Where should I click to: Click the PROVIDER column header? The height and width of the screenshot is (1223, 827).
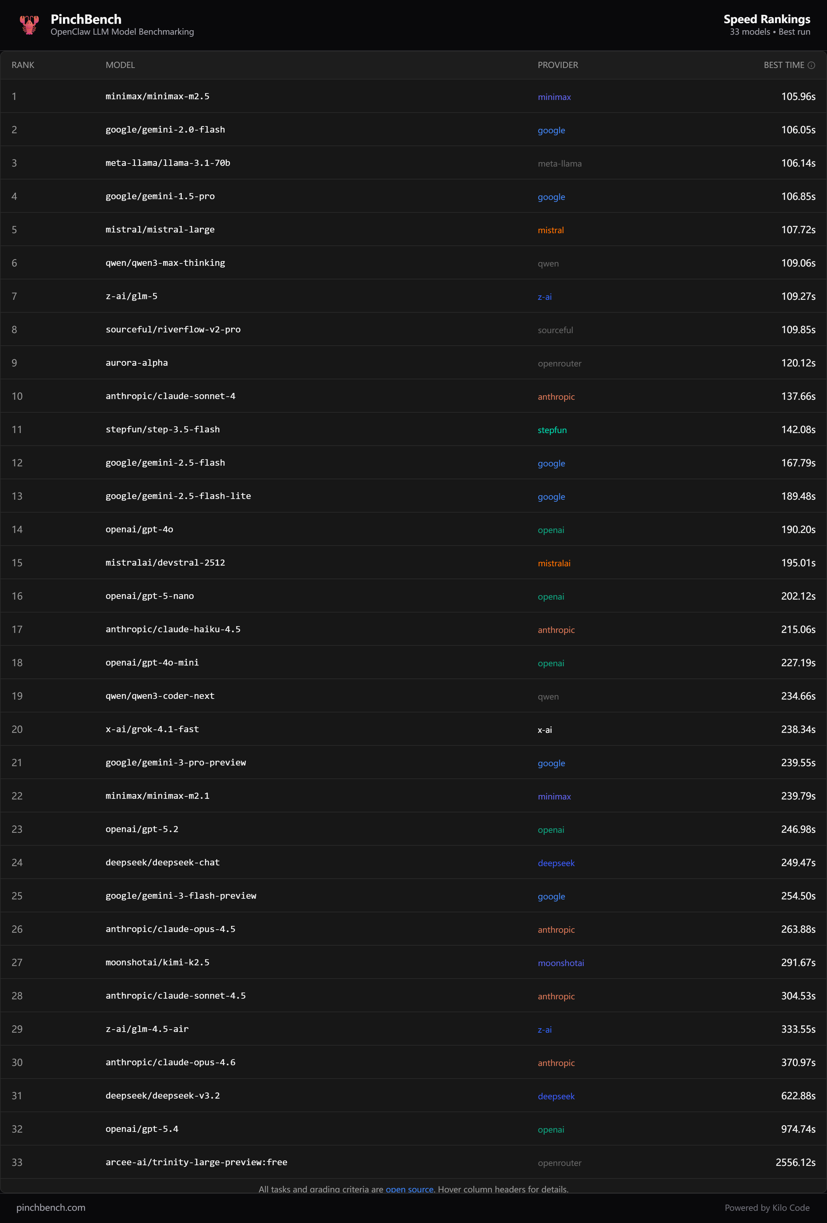pyautogui.click(x=558, y=65)
